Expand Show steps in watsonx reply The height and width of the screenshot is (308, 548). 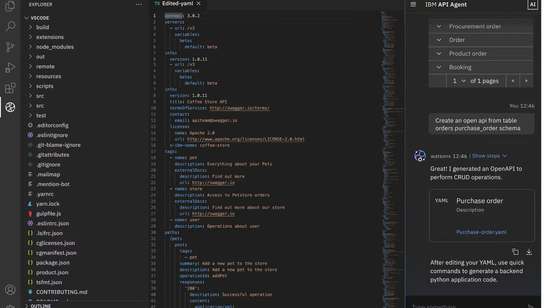coord(489,156)
